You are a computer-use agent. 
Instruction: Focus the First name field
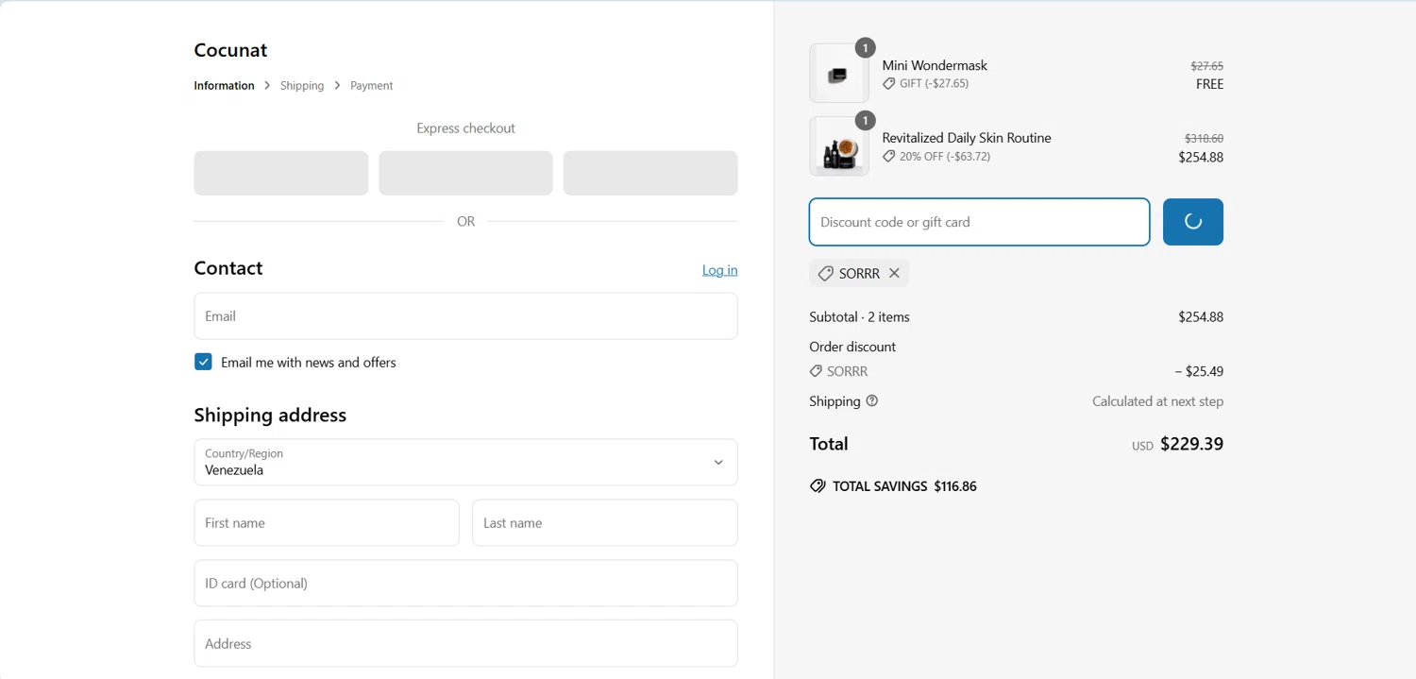[327, 522]
